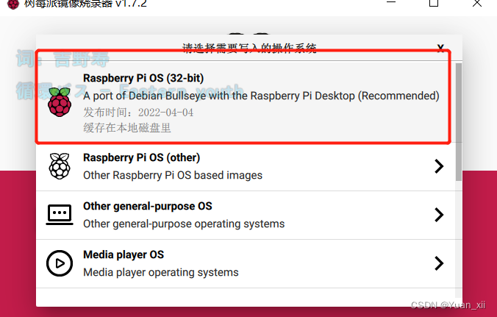Click 'A port of Debian Bullseye' description text
497x317 pixels.
click(261, 96)
